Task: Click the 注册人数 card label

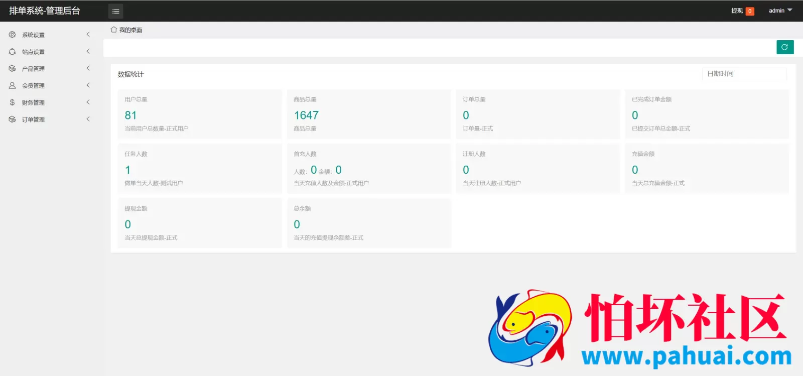Action: coord(474,154)
